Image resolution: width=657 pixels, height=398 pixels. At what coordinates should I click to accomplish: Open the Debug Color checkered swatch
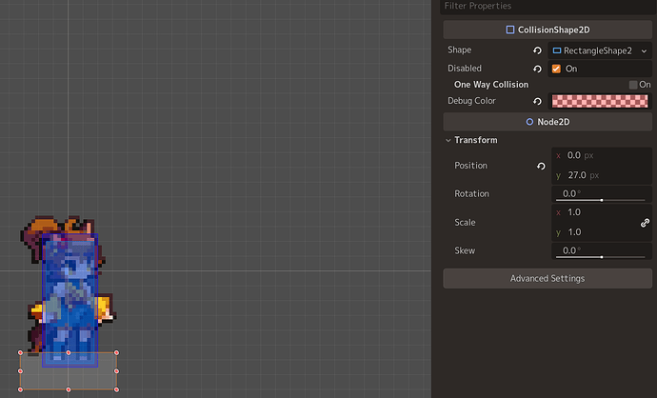coord(600,101)
